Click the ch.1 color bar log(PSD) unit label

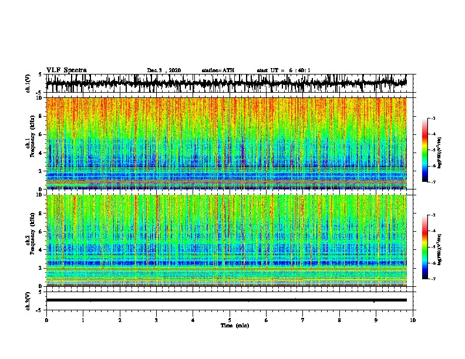click(440, 153)
